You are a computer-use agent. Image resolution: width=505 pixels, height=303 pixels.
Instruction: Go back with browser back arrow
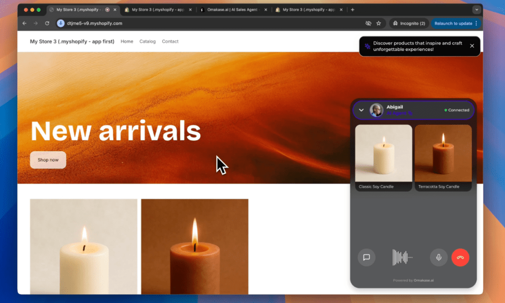(24, 23)
